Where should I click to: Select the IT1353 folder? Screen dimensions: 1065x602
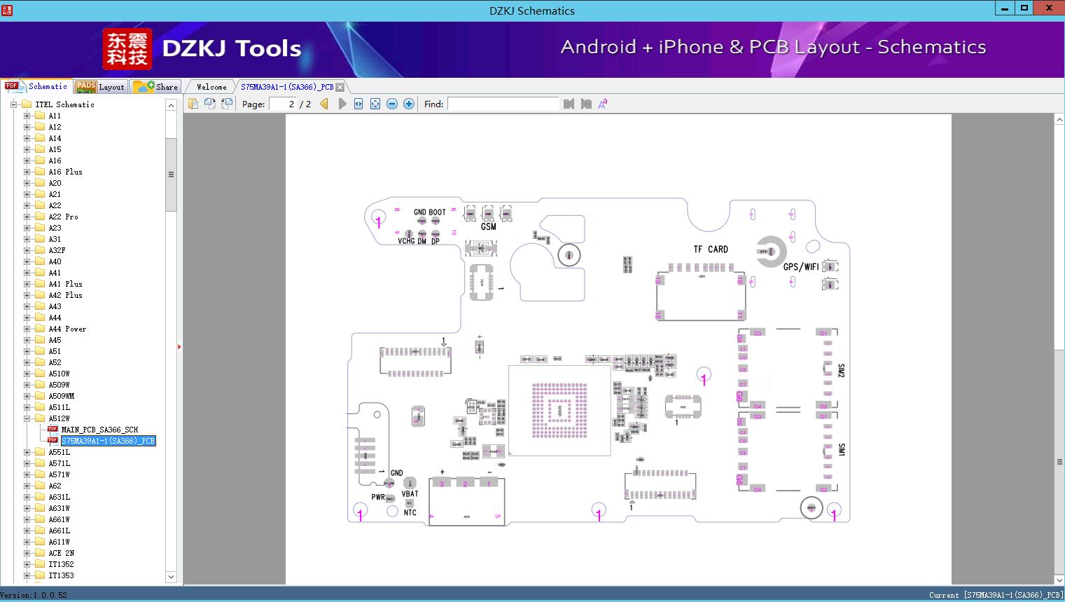(x=61, y=575)
